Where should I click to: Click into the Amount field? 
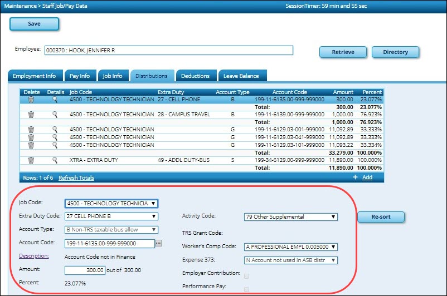click(x=85, y=270)
